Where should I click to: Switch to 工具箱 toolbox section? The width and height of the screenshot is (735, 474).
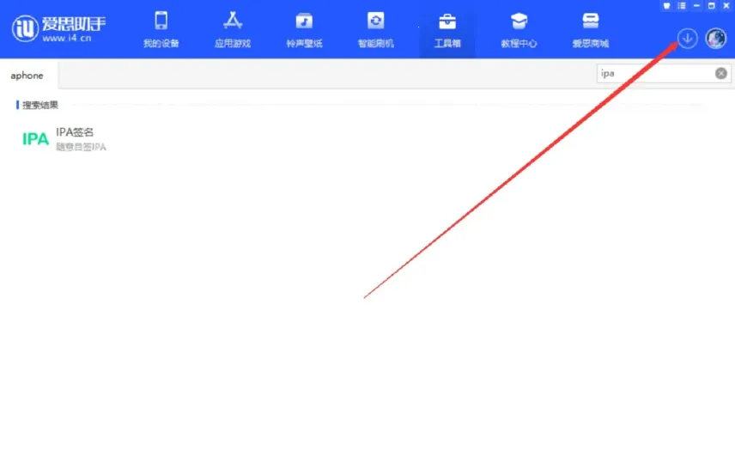446,30
